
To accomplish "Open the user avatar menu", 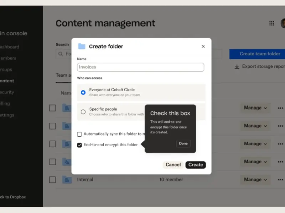I will (x=283, y=23).
